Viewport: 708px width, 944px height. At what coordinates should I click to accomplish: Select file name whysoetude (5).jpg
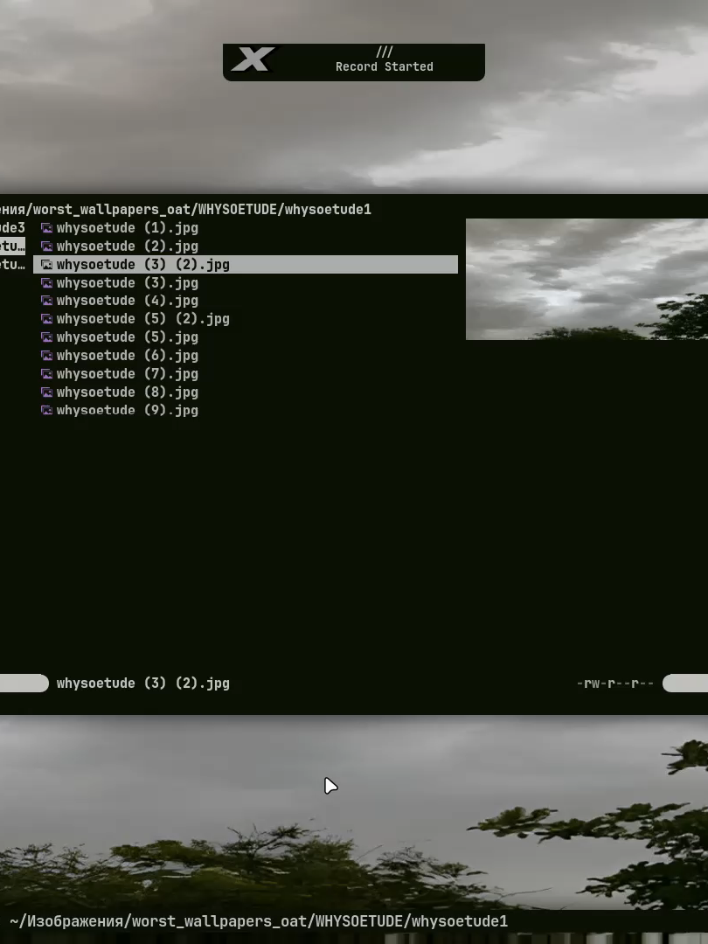(128, 337)
